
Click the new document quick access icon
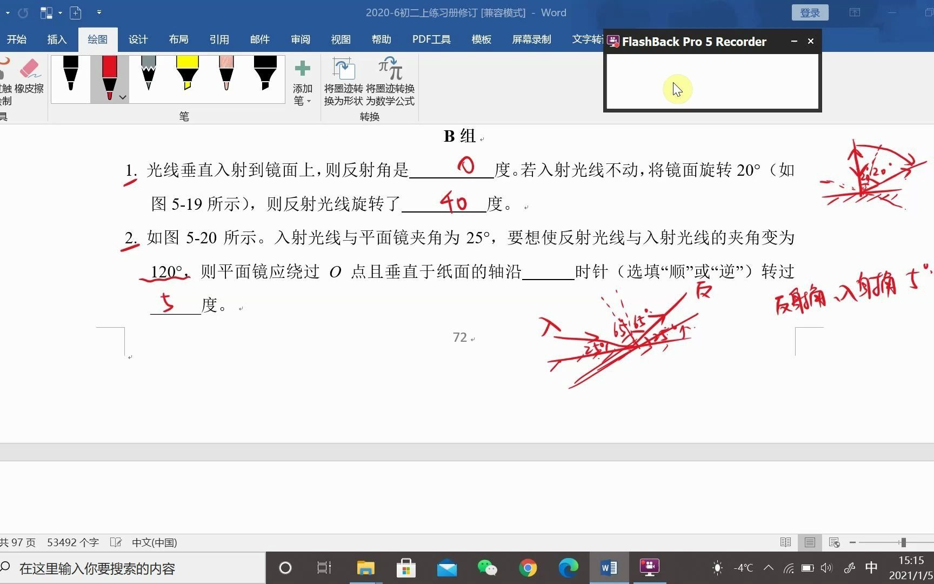point(76,12)
